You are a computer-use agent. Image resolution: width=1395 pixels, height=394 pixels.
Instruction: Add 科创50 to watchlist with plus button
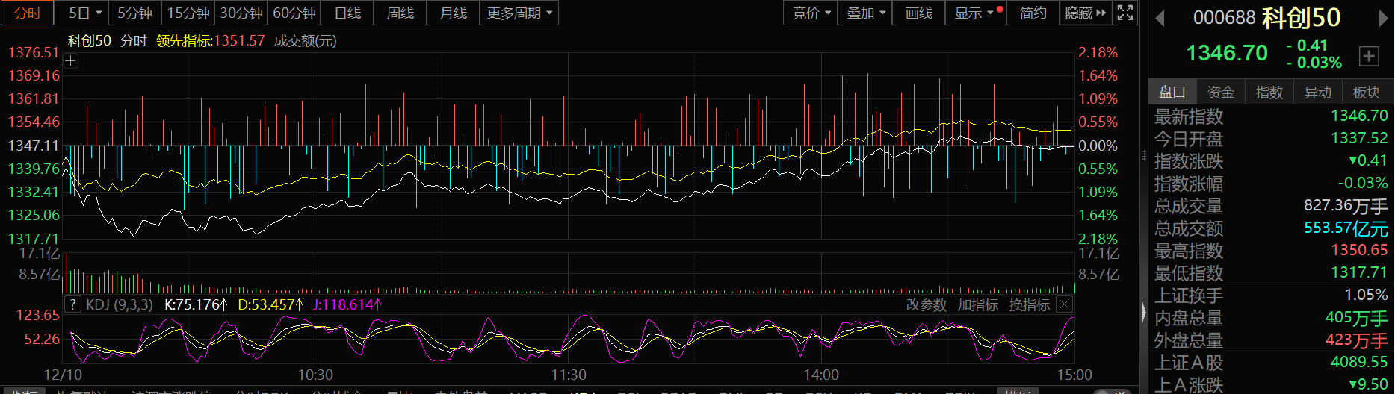pos(1368,56)
